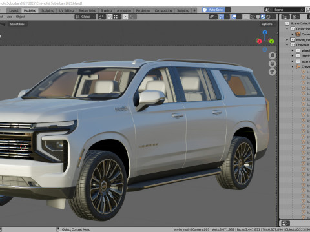Image resolution: width=310 pixels, height=232 pixels.
Task: Click the zoom view magnifier button
Action: (273, 55)
